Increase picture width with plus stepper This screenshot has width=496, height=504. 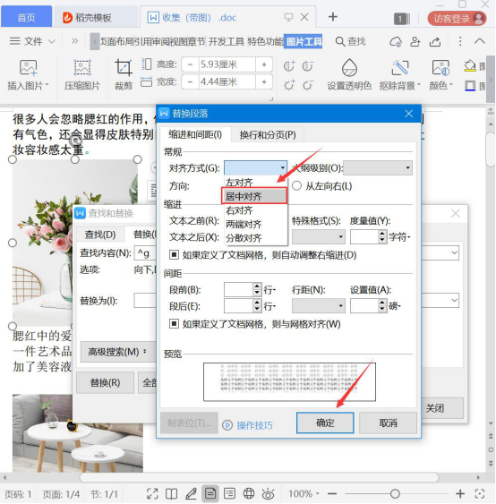264,82
